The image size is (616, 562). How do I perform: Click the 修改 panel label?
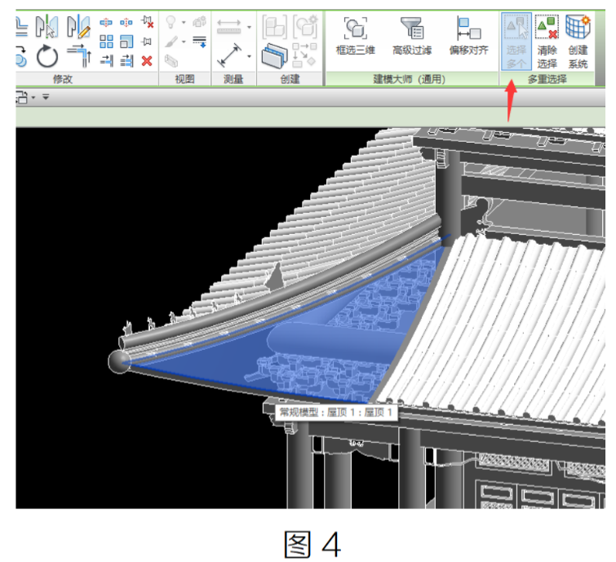[63, 79]
